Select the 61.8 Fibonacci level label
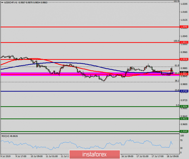The height and width of the screenshot is (159, 189). [177, 65]
